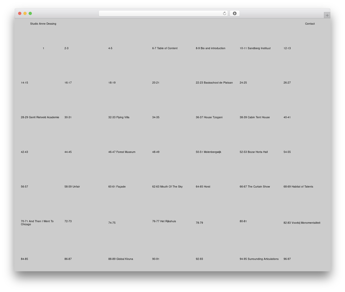View 62-63 Mouth Of The Sky
Viewport: 345px width, 292px height.
click(167, 186)
